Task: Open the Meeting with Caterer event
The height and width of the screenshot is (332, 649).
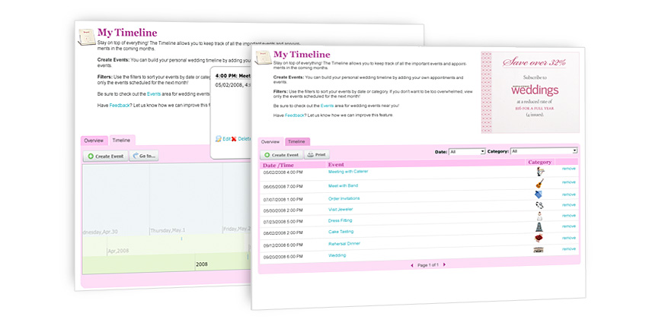Action: click(x=348, y=172)
